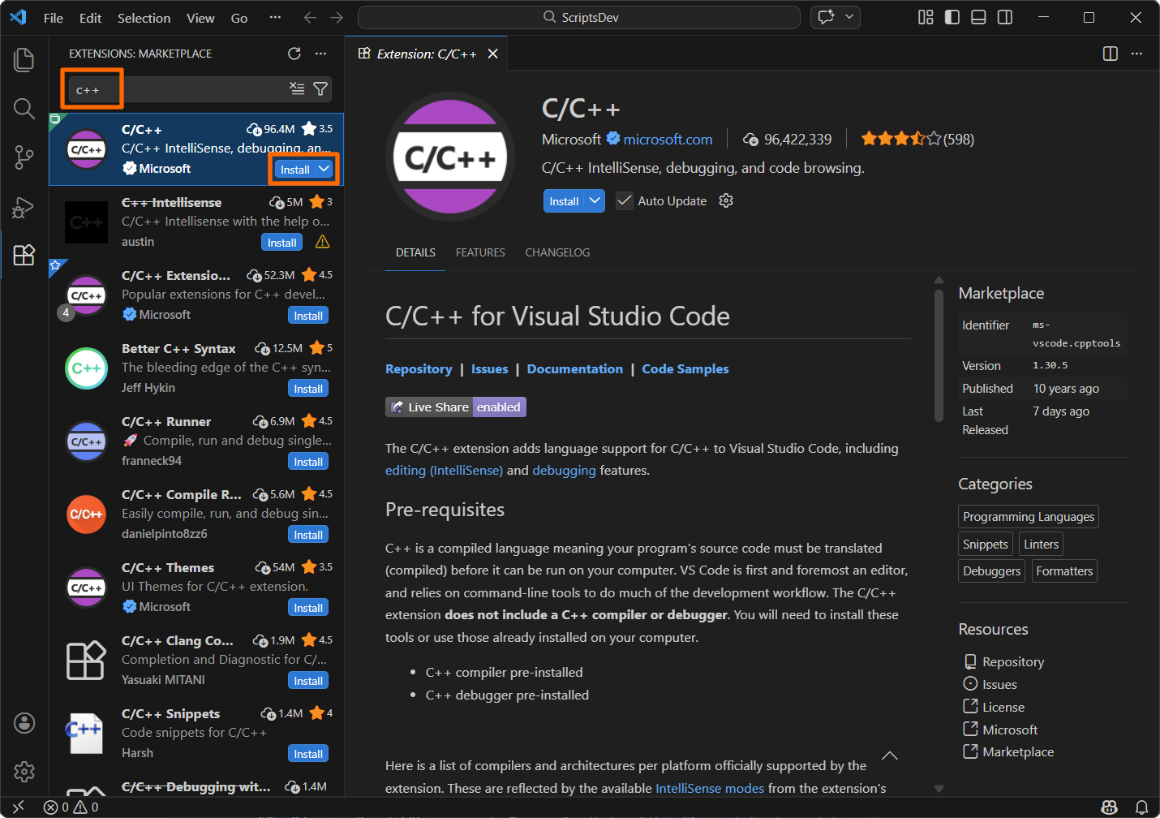The height and width of the screenshot is (818, 1160).
Task: Install C/C++ from the detail page
Action: tap(564, 200)
